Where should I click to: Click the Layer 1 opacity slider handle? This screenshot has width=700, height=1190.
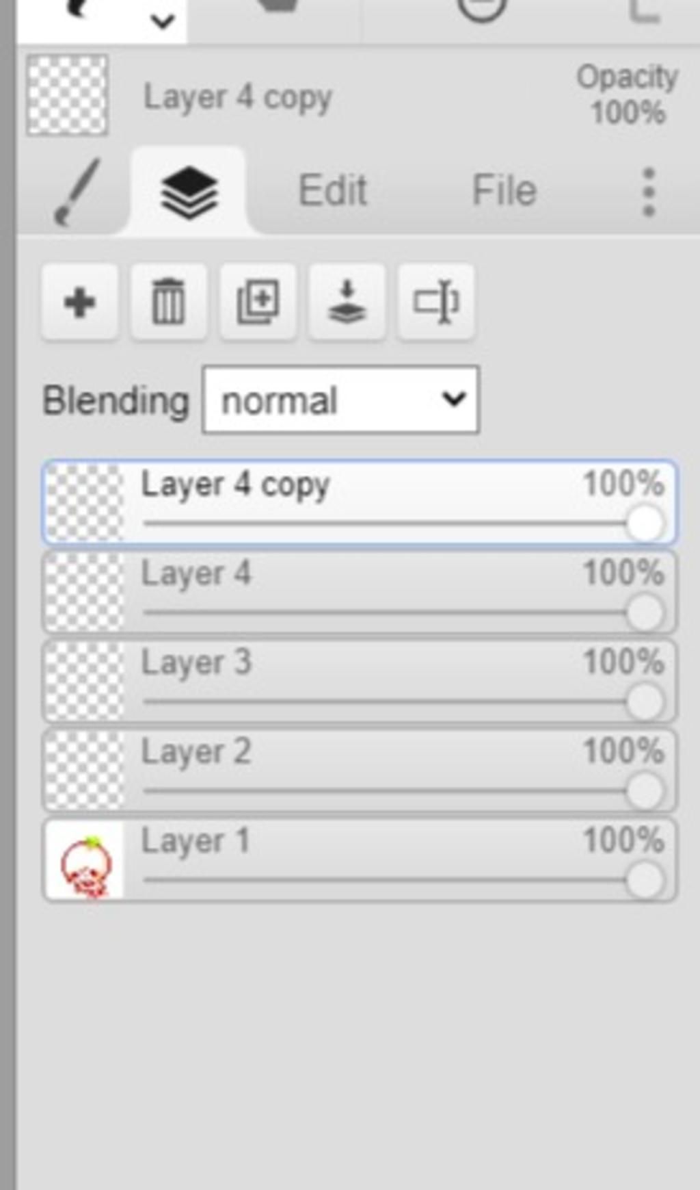click(645, 881)
